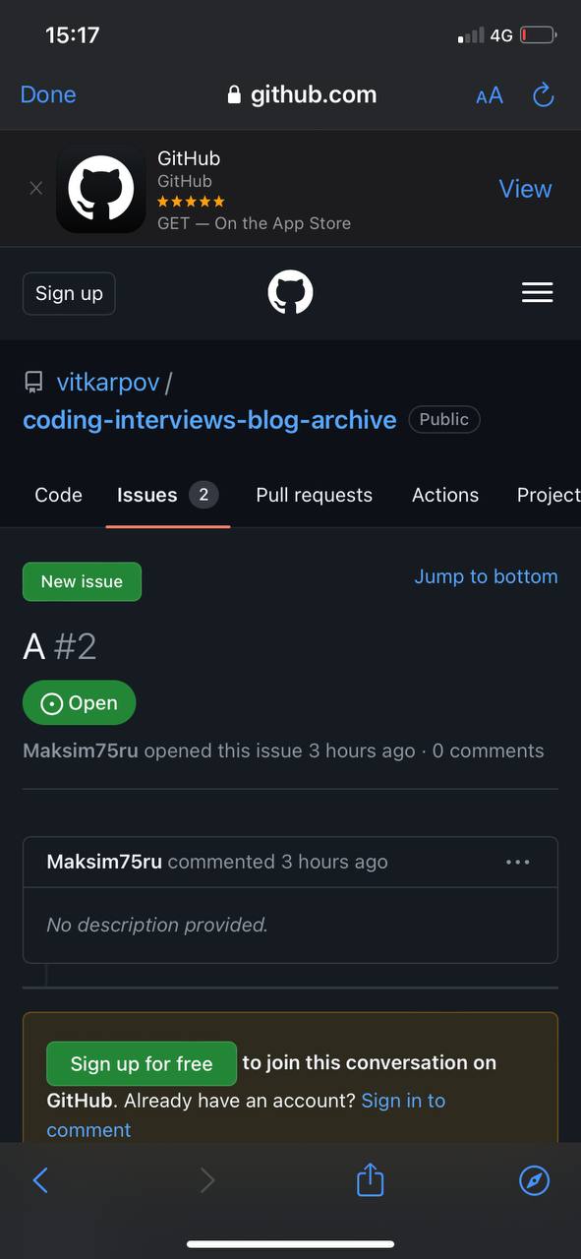The height and width of the screenshot is (1259, 581).
Task: Open the hamburger navigation menu
Action: [537, 292]
